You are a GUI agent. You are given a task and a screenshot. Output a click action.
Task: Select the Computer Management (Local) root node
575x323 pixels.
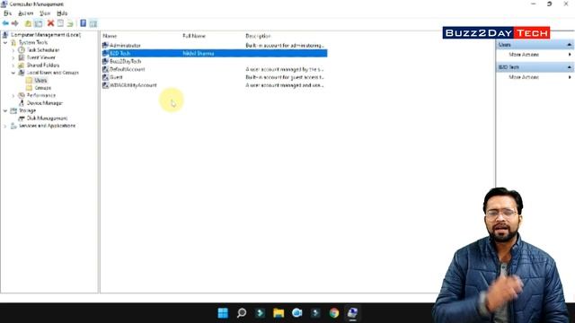(46, 35)
